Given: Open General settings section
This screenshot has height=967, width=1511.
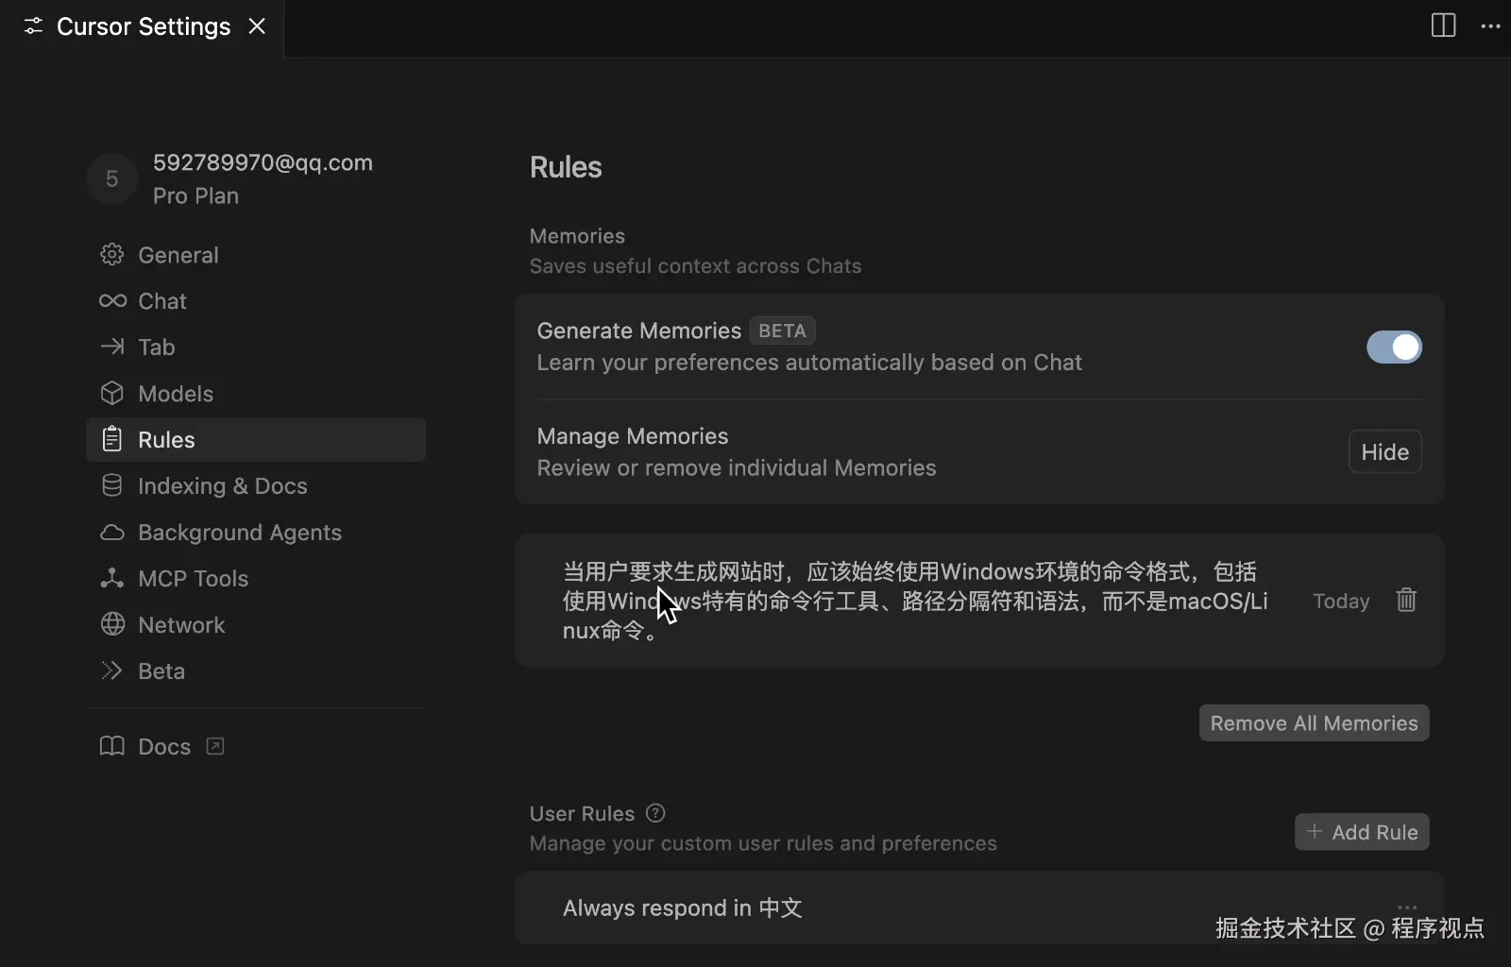Looking at the screenshot, I should (x=178, y=255).
